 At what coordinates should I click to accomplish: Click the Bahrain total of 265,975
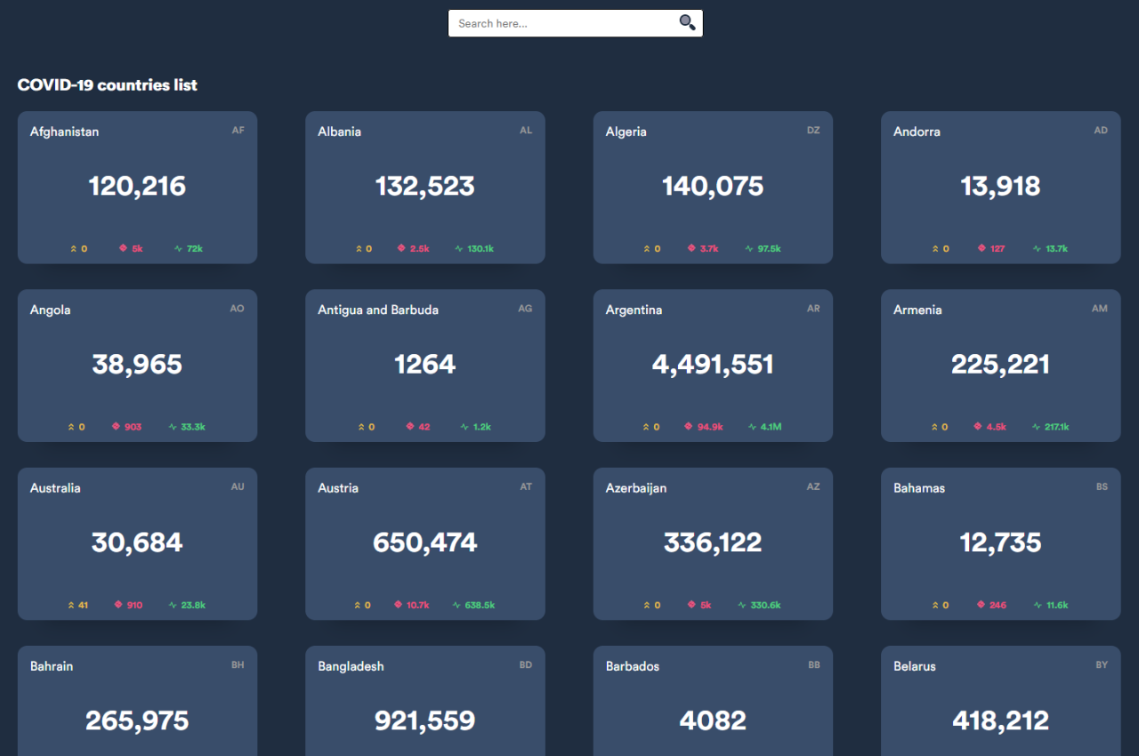(x=137, y=720)
